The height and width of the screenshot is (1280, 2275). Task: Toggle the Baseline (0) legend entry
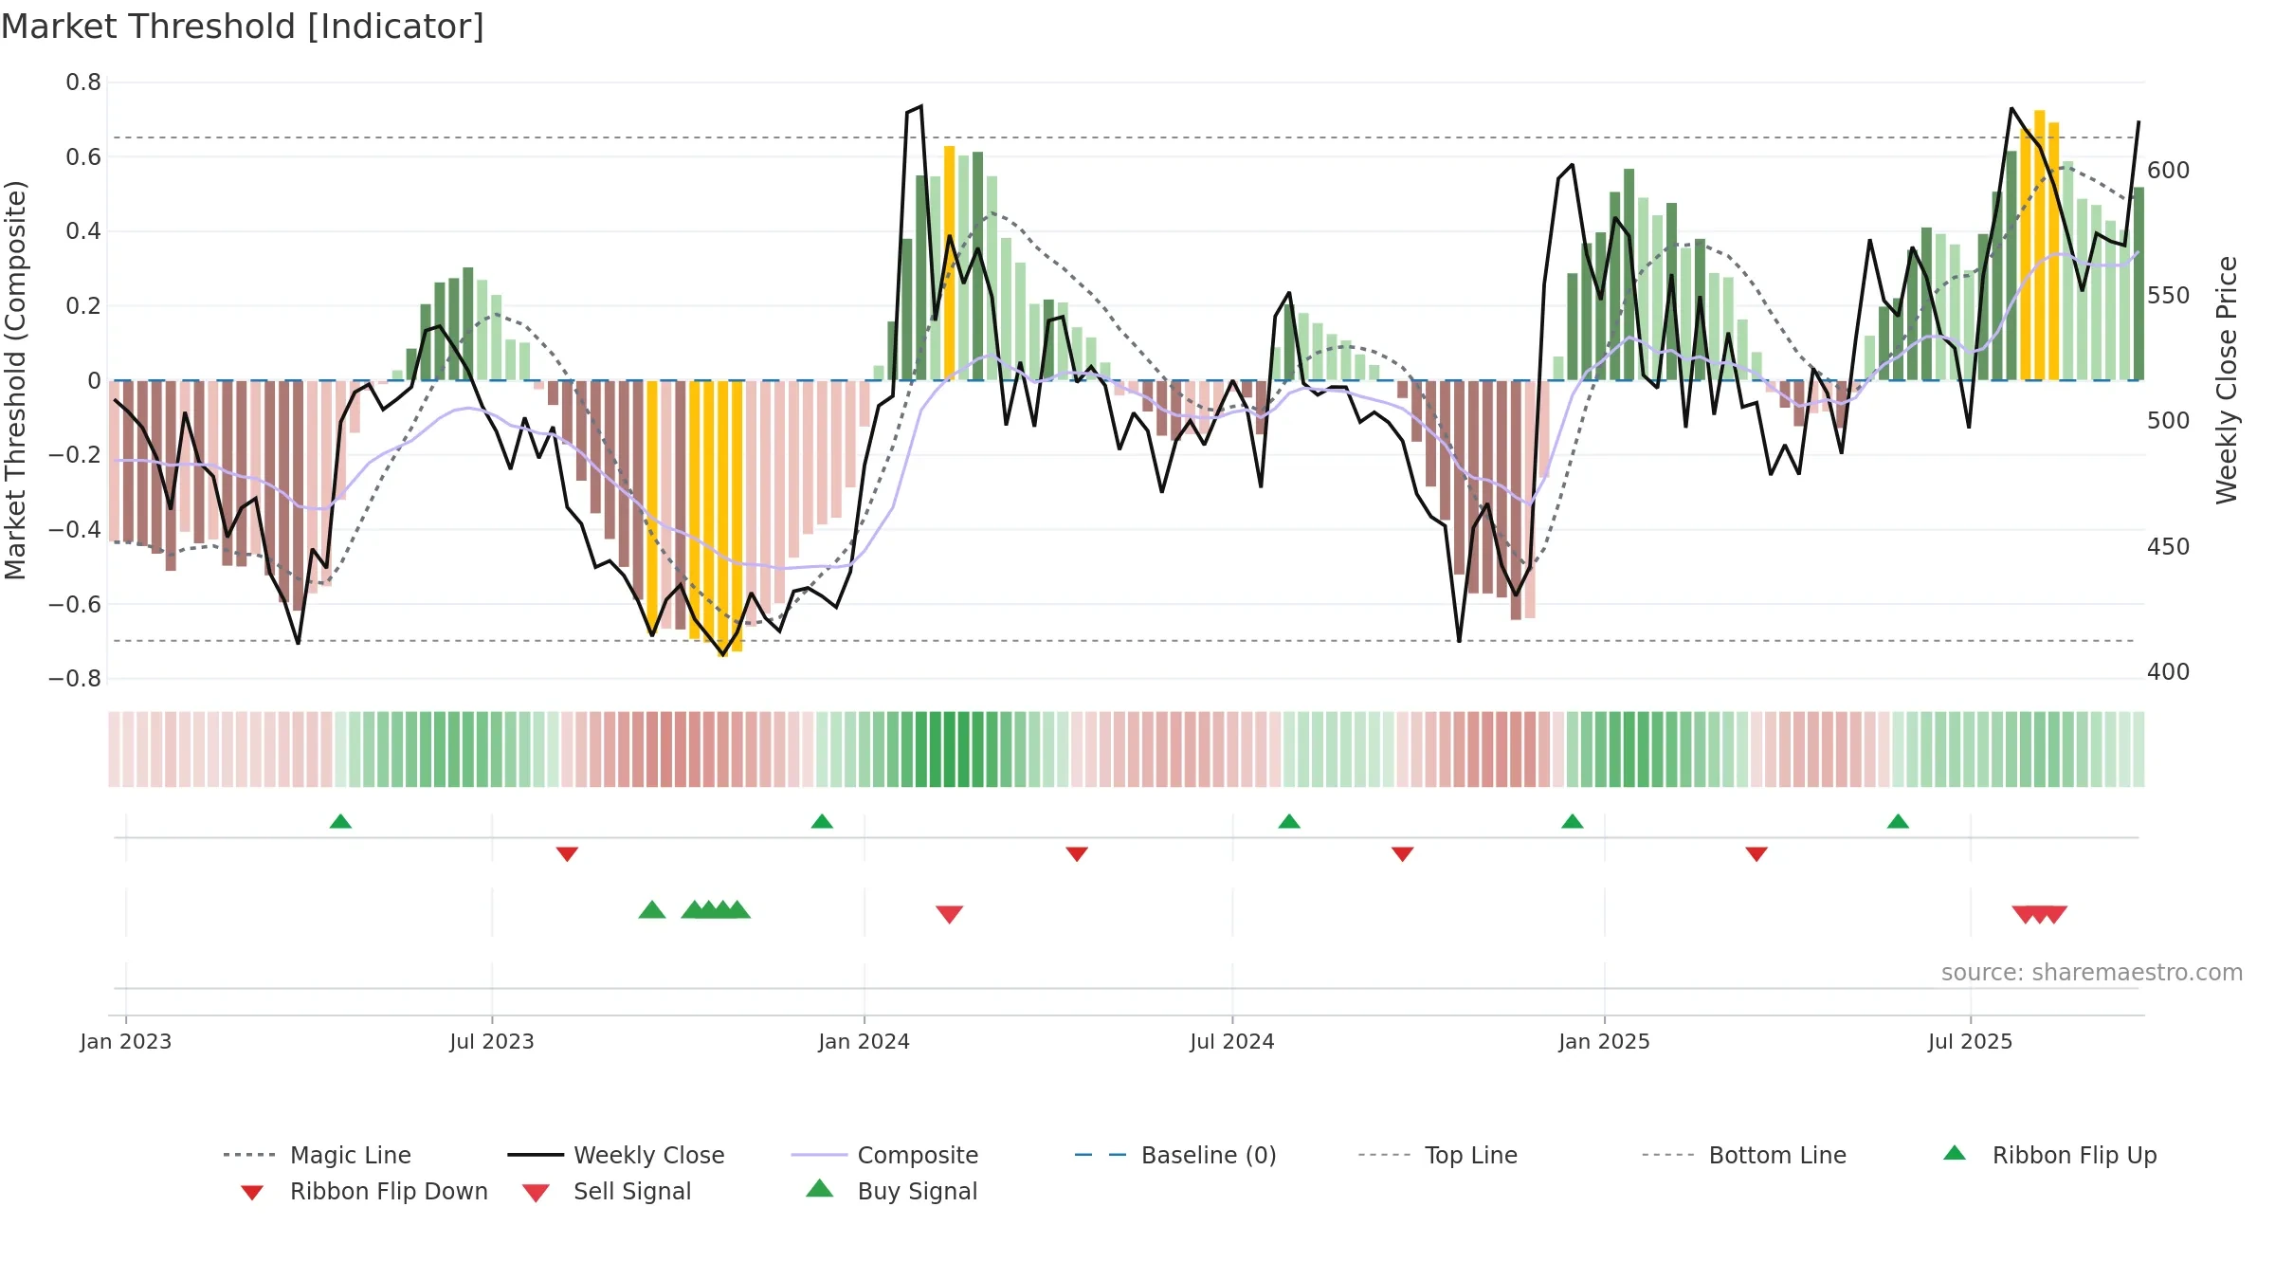[x=1175, y=1155]
